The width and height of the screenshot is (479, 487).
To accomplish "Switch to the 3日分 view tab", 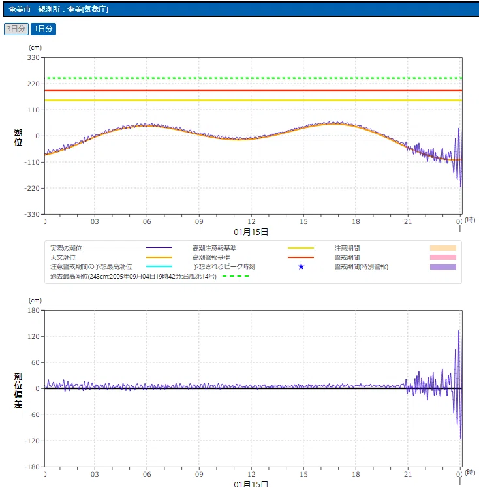I will point(16,29).
